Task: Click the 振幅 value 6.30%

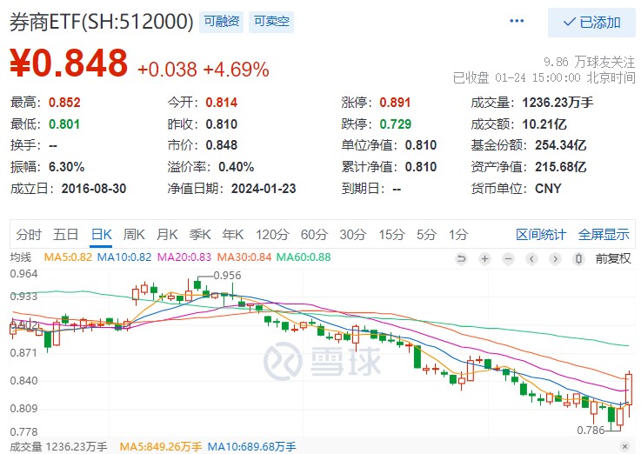Action: coord(67,167)
